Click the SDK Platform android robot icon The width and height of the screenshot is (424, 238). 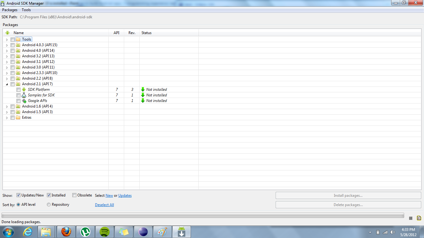(x=24, y=90)
